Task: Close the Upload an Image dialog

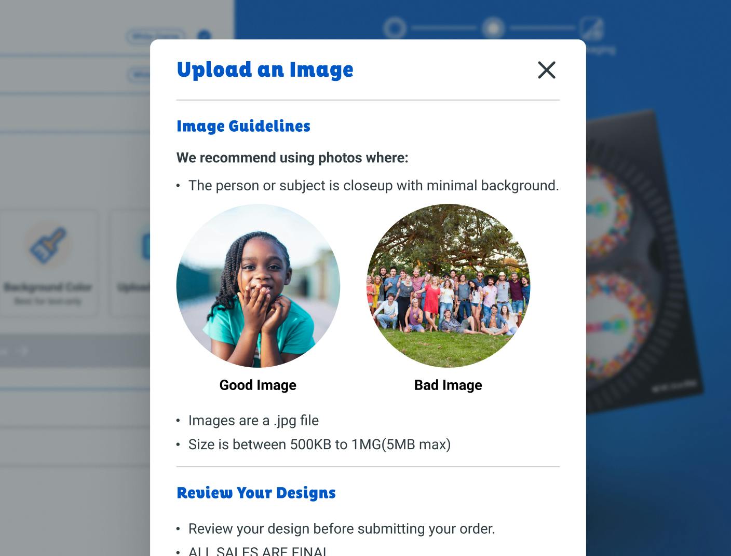Action: (x=546, y=70)
